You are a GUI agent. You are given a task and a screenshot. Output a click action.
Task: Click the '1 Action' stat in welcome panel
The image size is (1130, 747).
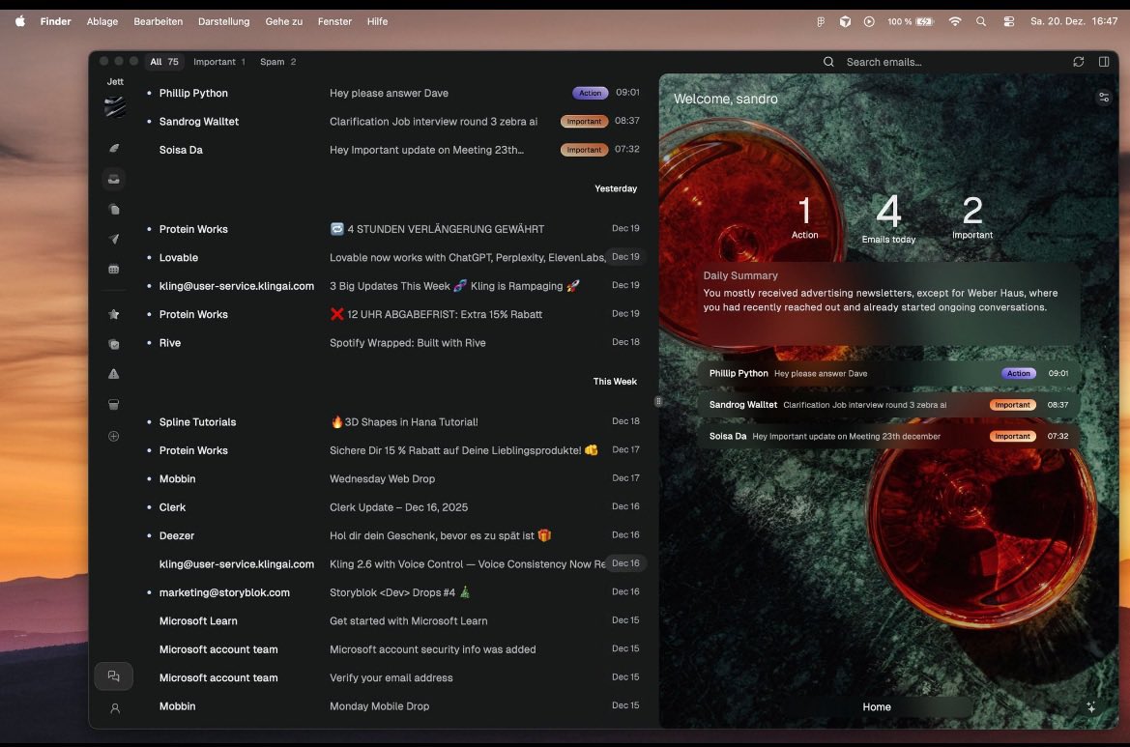805,217
